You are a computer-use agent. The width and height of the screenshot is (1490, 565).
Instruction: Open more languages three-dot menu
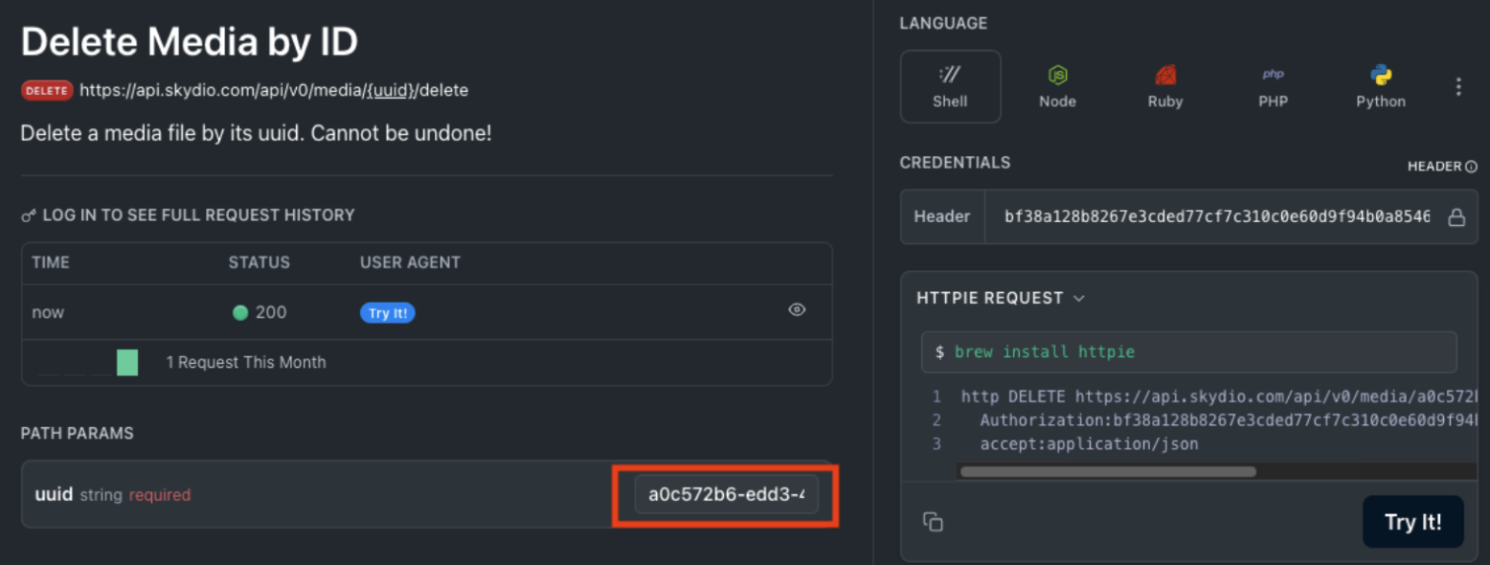[1458, 87]
